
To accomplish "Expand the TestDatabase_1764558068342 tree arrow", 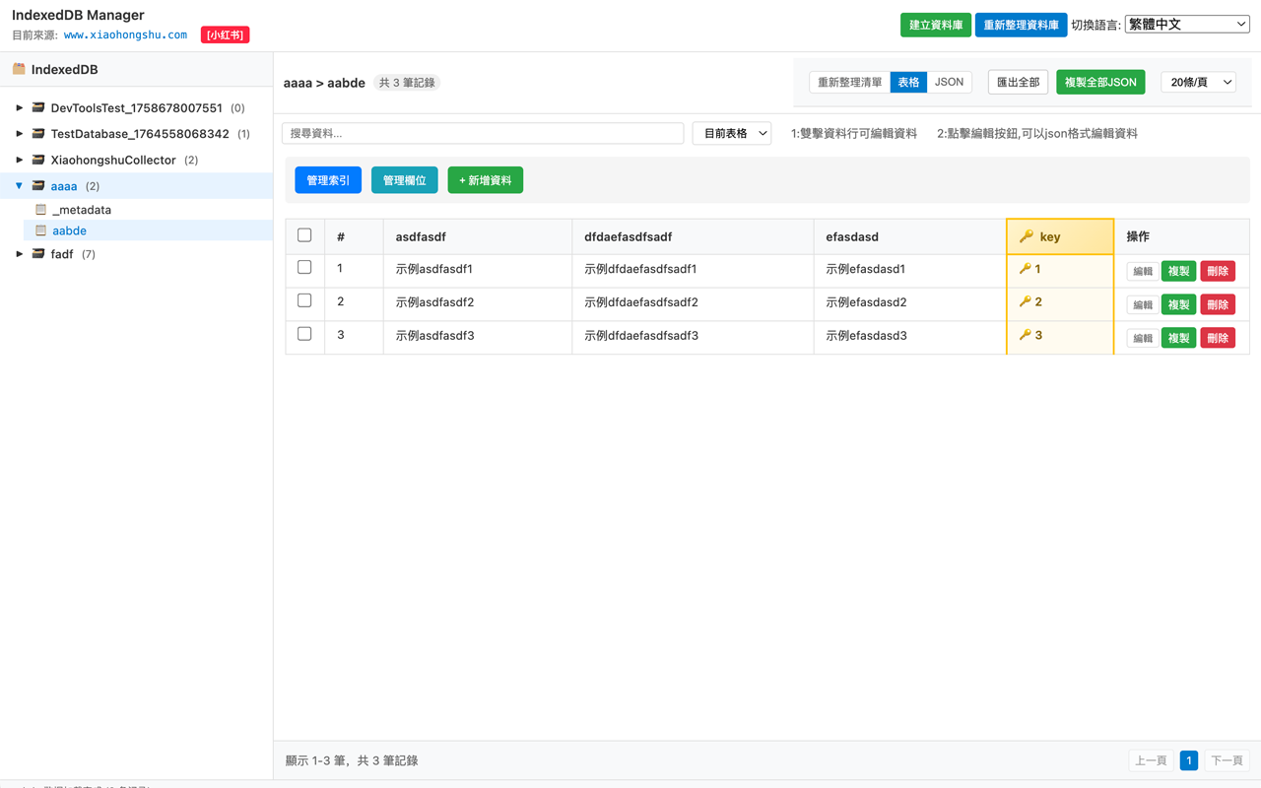I will click(19, 133).
